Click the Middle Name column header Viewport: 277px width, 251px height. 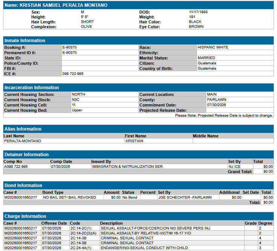[205, 136]
